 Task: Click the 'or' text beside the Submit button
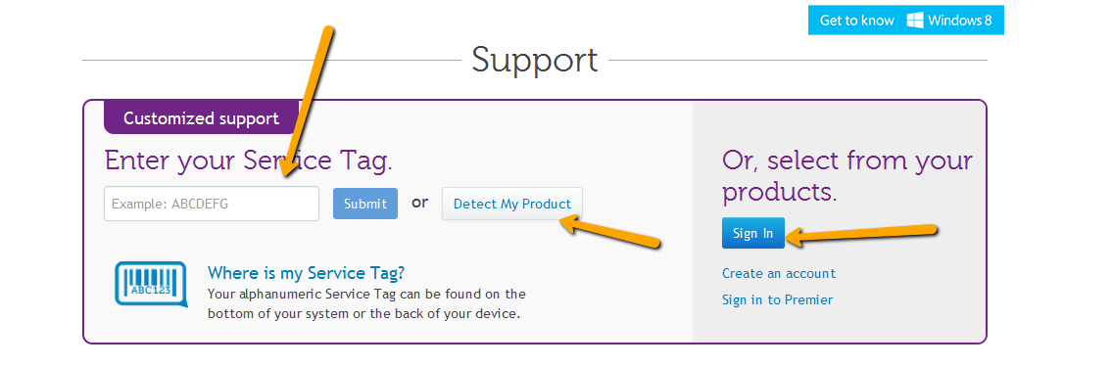(x=420, y=203)
